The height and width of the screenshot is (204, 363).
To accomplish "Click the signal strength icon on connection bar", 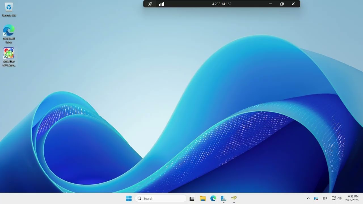I will pyautogui.click(x=162, y=4).
